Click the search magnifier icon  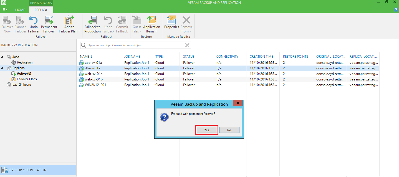point(84,45)
